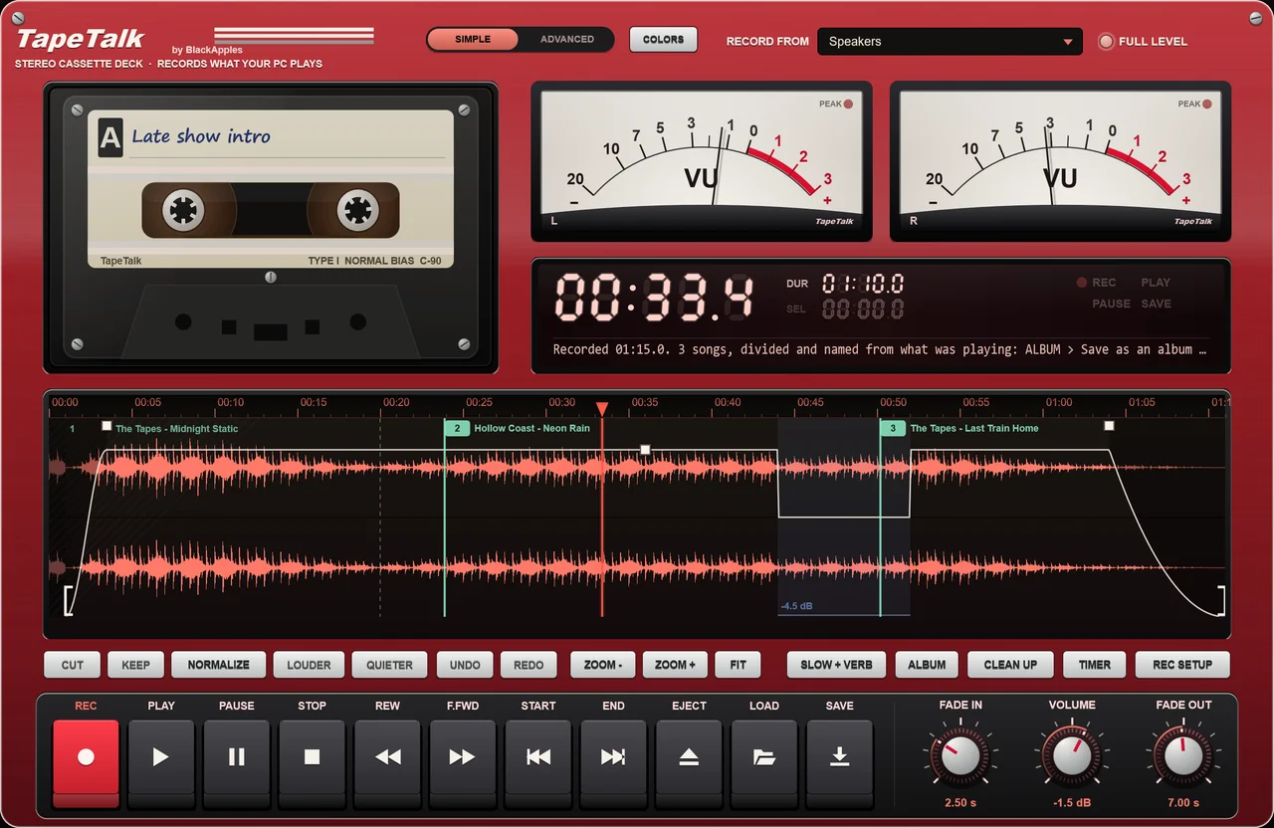Zoom out the waveform with Zoom -
1274x828 pixels.
pyautogui.click(x=602, y=665)
